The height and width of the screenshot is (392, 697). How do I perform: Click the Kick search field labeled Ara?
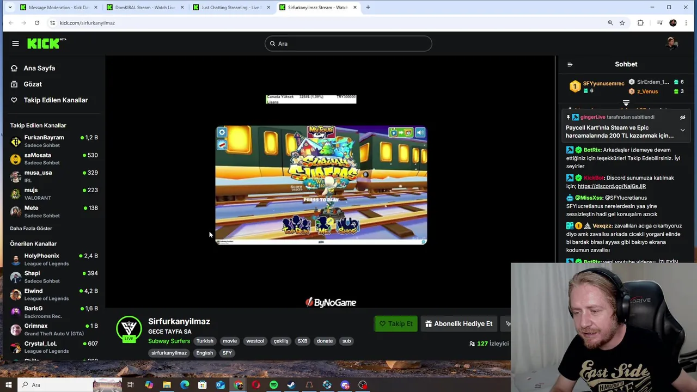(x=348, y=44)
